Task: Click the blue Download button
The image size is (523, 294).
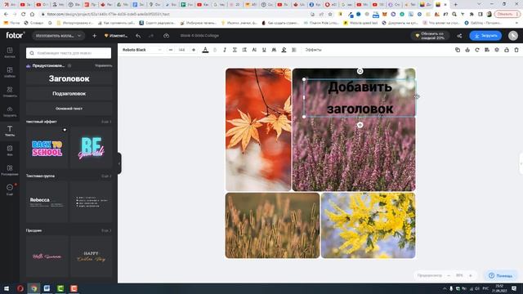Action: tap(485, 36)
